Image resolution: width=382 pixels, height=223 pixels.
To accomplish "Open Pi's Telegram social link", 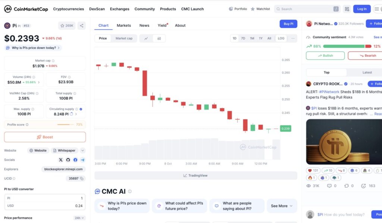I will pos(82,160).
